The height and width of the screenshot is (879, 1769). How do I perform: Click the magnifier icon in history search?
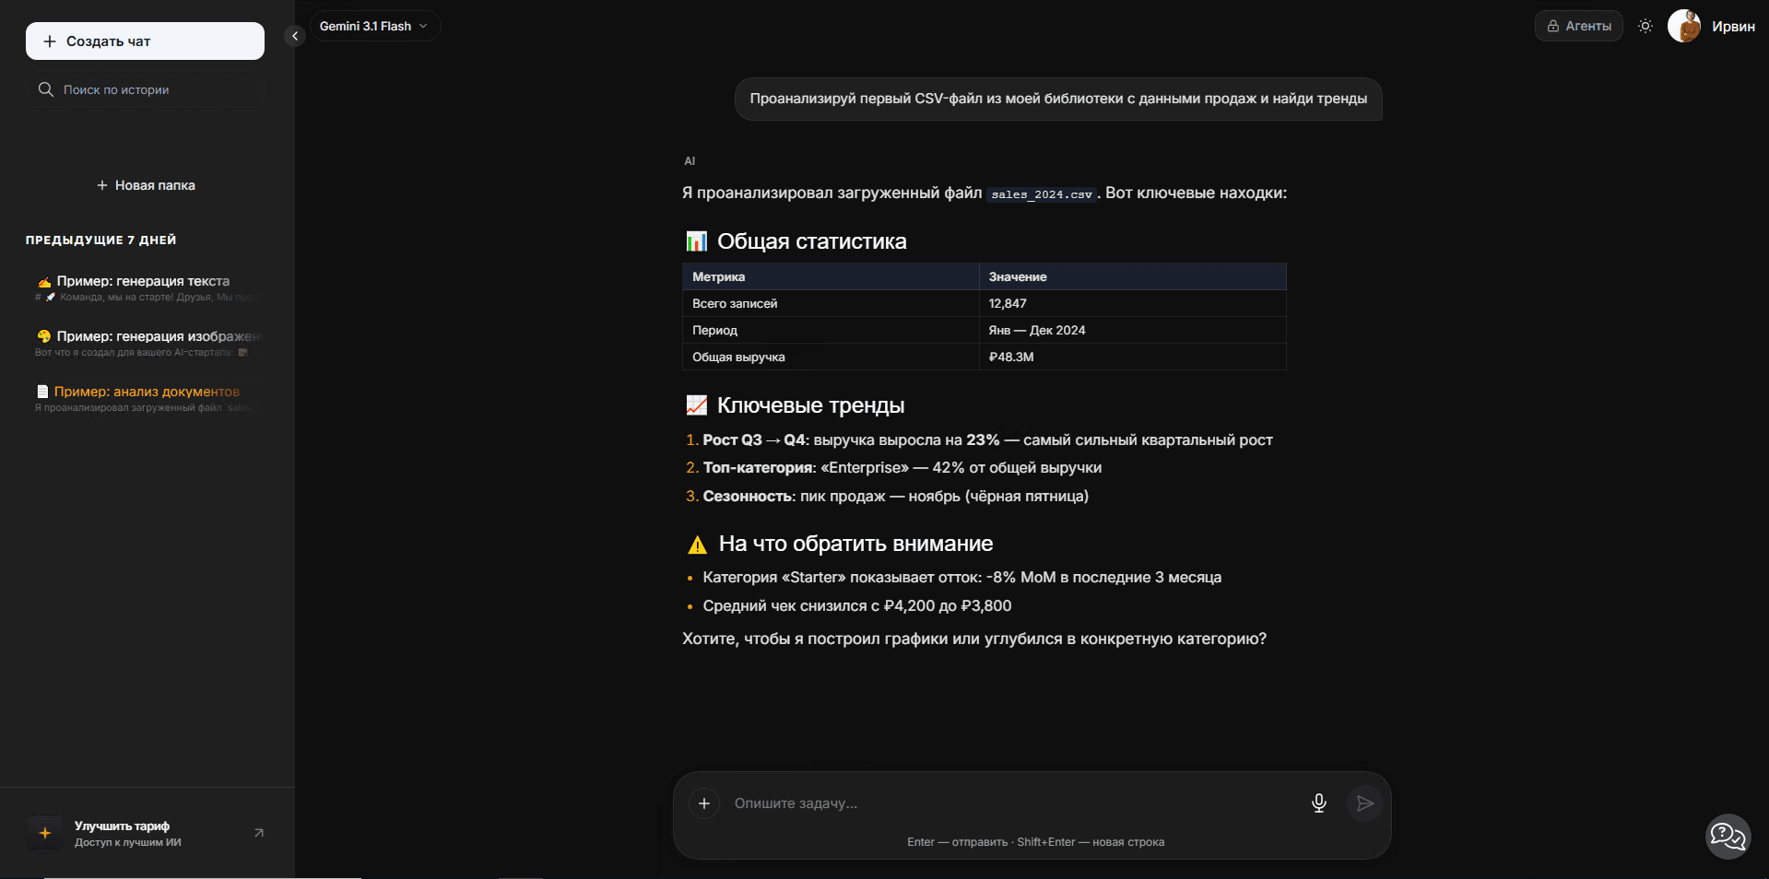click(46, 89)
